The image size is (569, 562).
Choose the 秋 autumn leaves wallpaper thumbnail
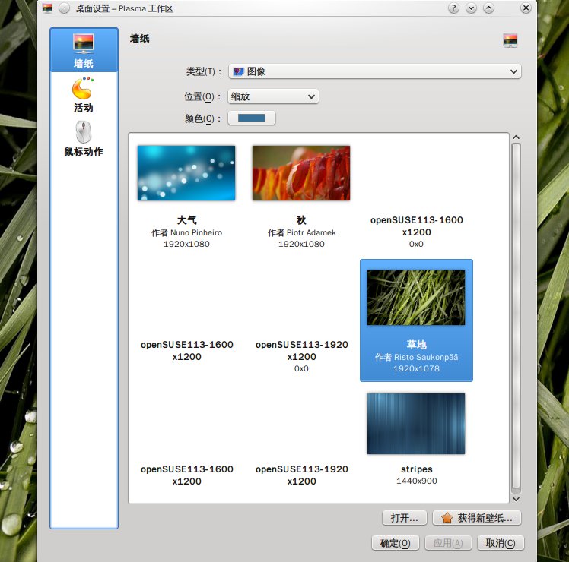(301, 173)
